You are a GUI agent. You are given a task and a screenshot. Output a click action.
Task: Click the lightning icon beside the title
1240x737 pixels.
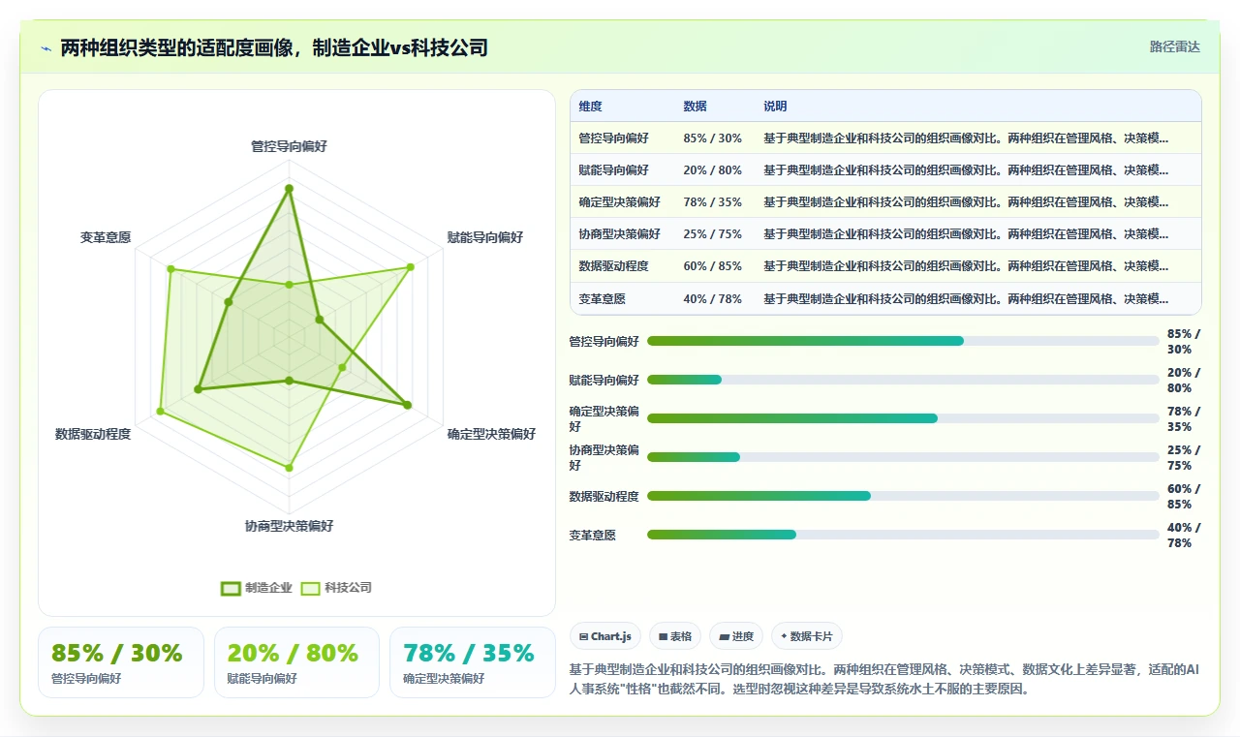[x=46, y=47]
